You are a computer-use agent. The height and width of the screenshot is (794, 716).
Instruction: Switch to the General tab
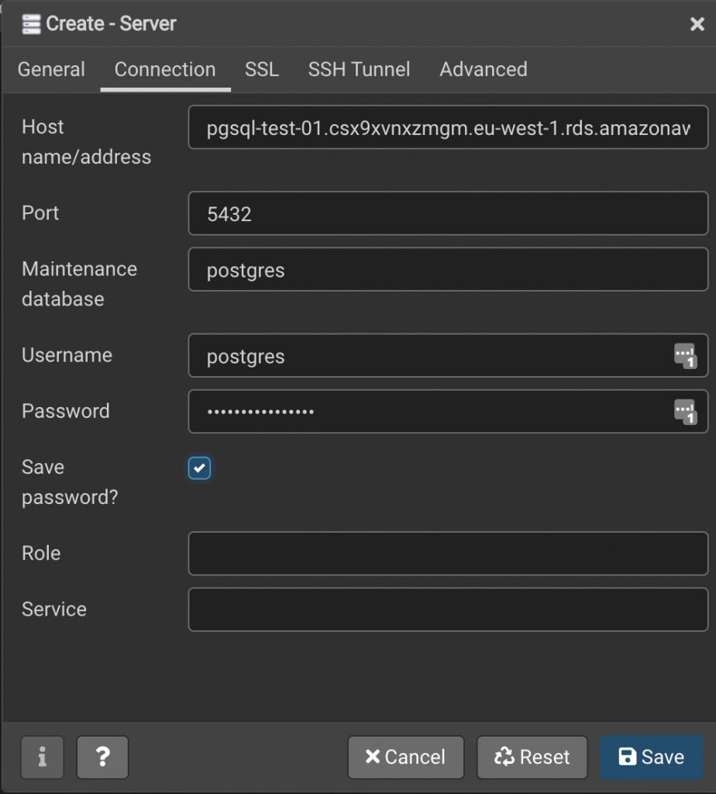(51, 69)
